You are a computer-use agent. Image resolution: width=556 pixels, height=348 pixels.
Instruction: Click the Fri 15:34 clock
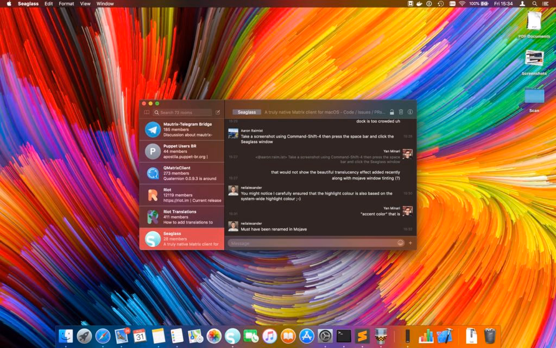[x=503, y=4]
